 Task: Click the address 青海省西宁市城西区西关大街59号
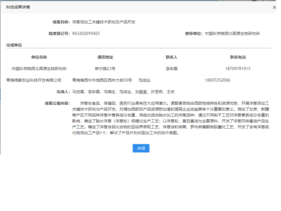pyautogui.click(x=102, y=80)
